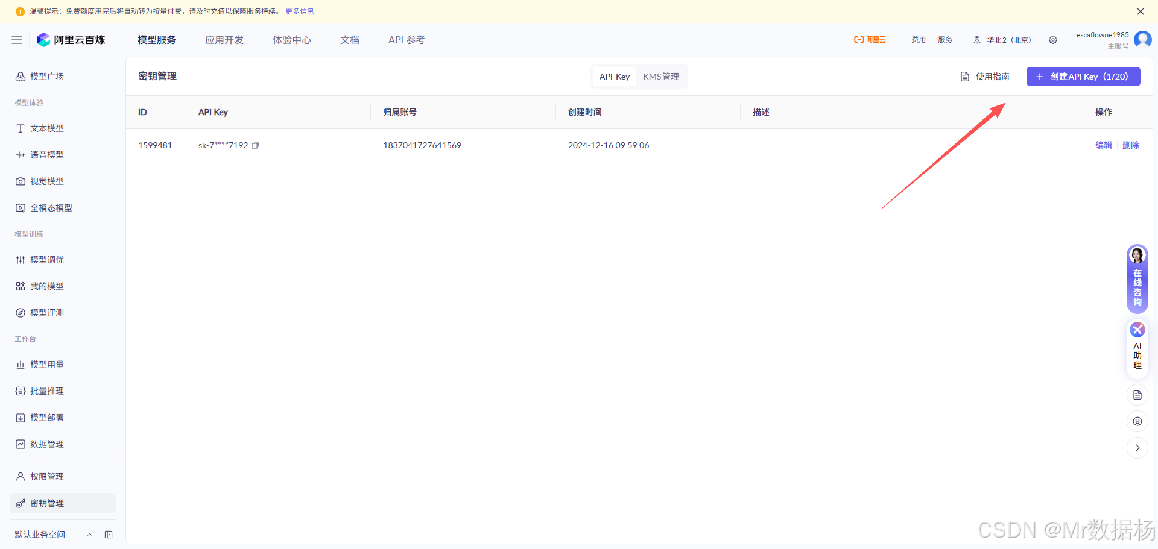Viewport: 1158px width, 549px height.
Task: Collapse the 默认业务空间 section
Action: pos(90,534)
